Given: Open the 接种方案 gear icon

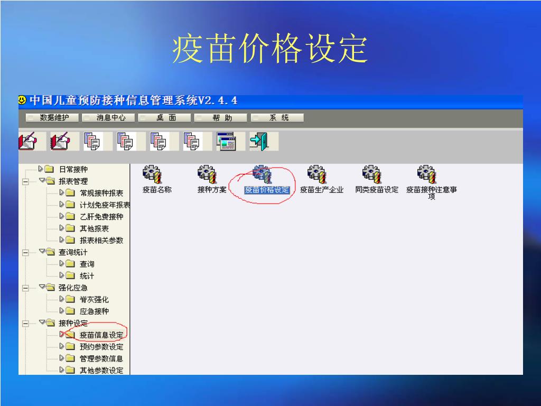Looking at the screenshot, I should [x=207, y=174].
